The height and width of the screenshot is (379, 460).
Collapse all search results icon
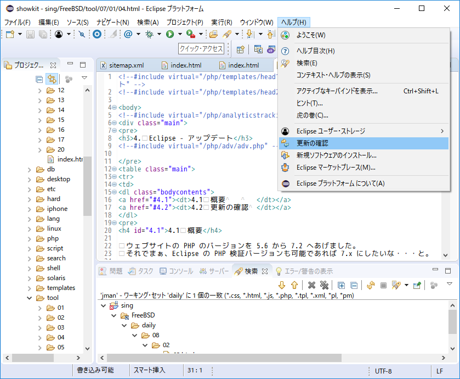pos(354,285)
